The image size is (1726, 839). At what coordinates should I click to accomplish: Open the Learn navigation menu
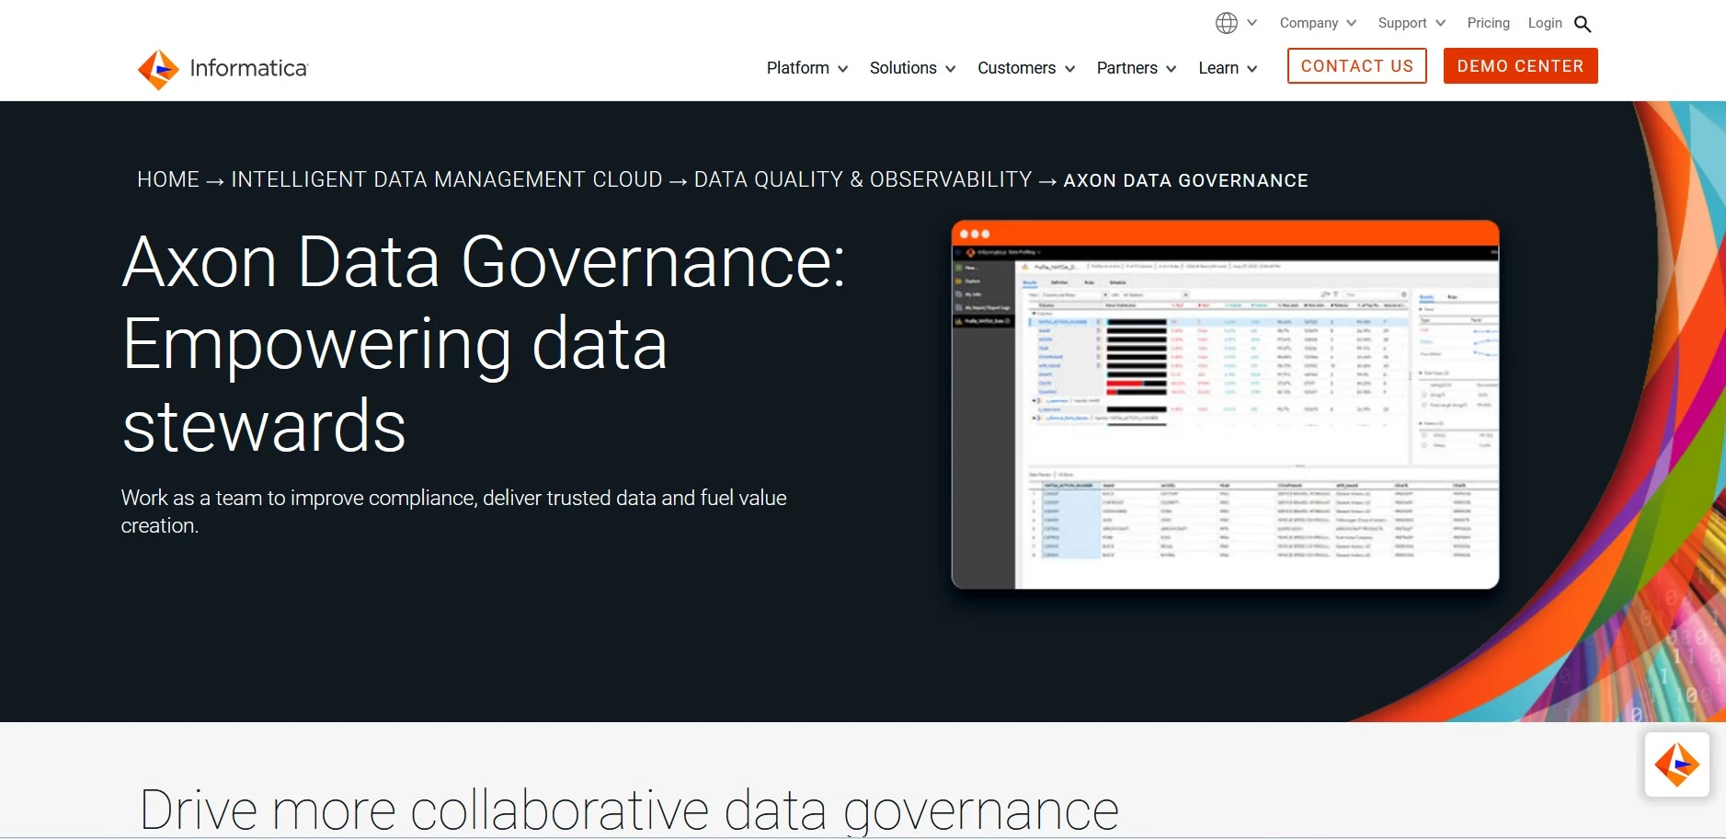1228,68
